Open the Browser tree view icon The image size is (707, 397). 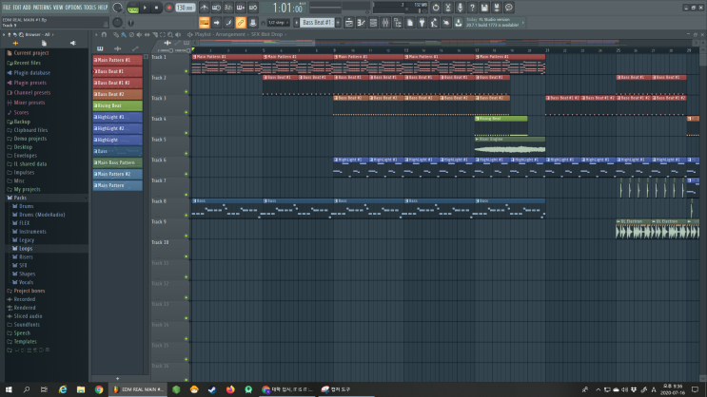pyautogui.click(x=398, y=23)
